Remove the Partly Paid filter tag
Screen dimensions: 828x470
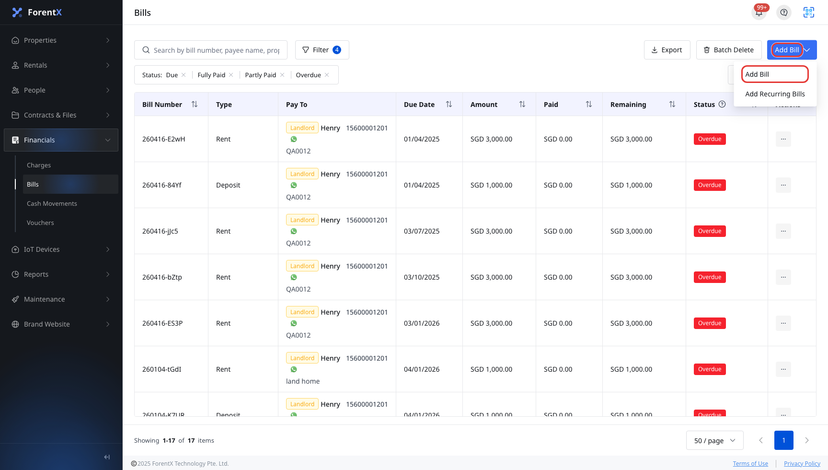pyautogui.click(x=282, y=75)
